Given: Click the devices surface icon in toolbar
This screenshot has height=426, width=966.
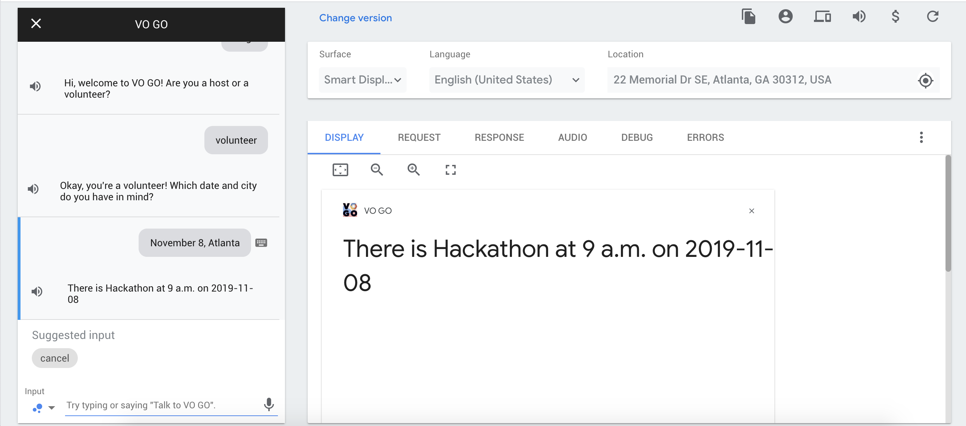Looking at the screenshot, I should (x=822, y=17).
